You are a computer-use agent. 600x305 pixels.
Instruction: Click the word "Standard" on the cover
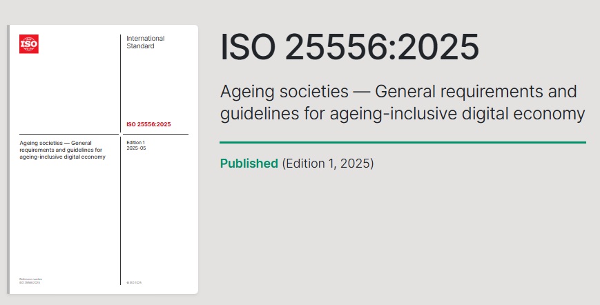pos(140,46)
